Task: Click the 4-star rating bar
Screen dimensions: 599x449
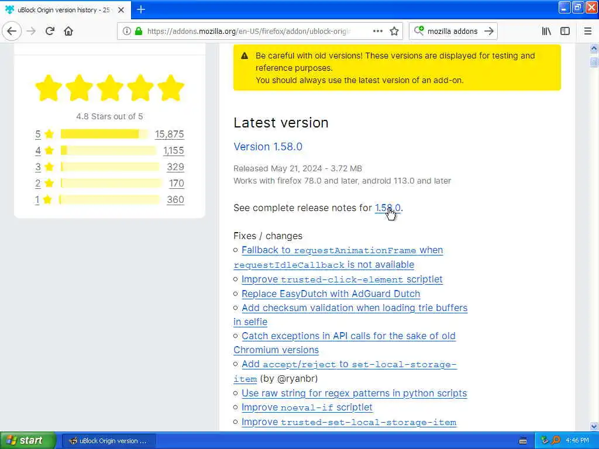Action: tap(108, 150)
